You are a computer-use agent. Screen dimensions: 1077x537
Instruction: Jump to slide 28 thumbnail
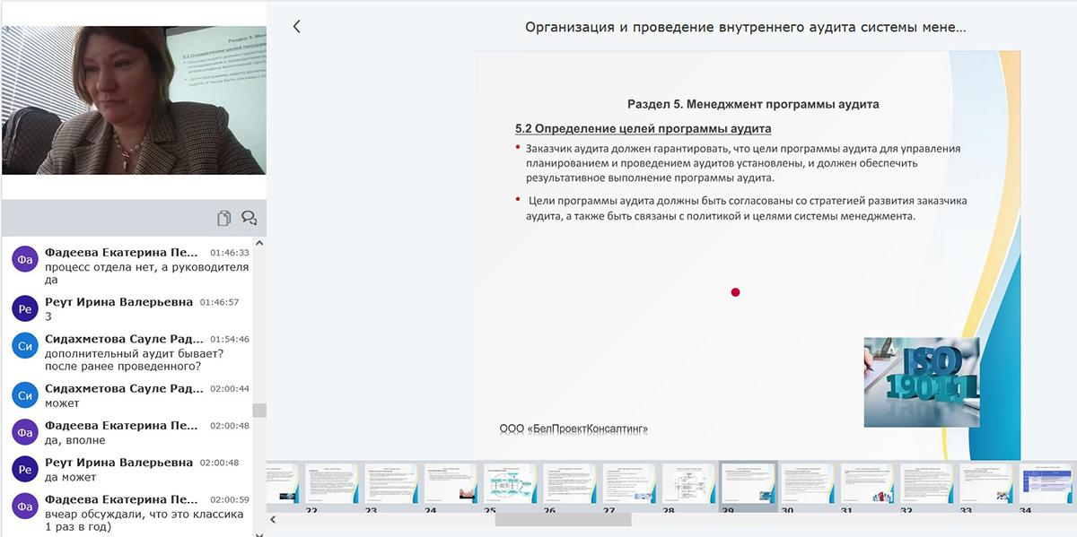point(688,483)
